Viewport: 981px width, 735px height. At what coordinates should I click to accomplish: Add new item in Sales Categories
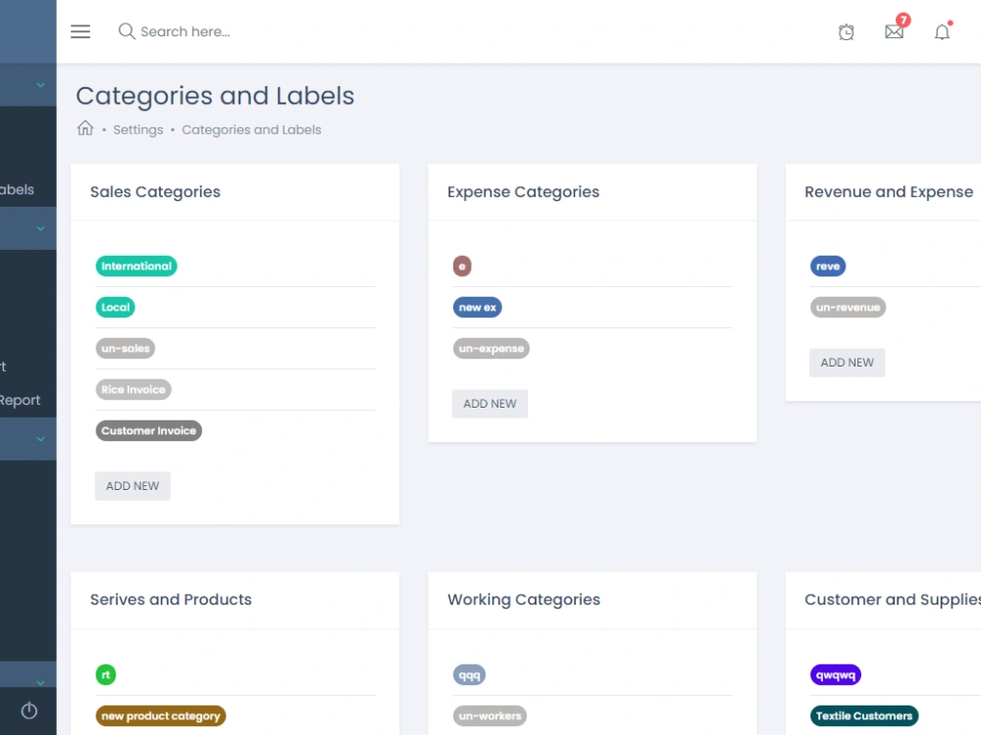pyautogui.click(x=132, y=486)
